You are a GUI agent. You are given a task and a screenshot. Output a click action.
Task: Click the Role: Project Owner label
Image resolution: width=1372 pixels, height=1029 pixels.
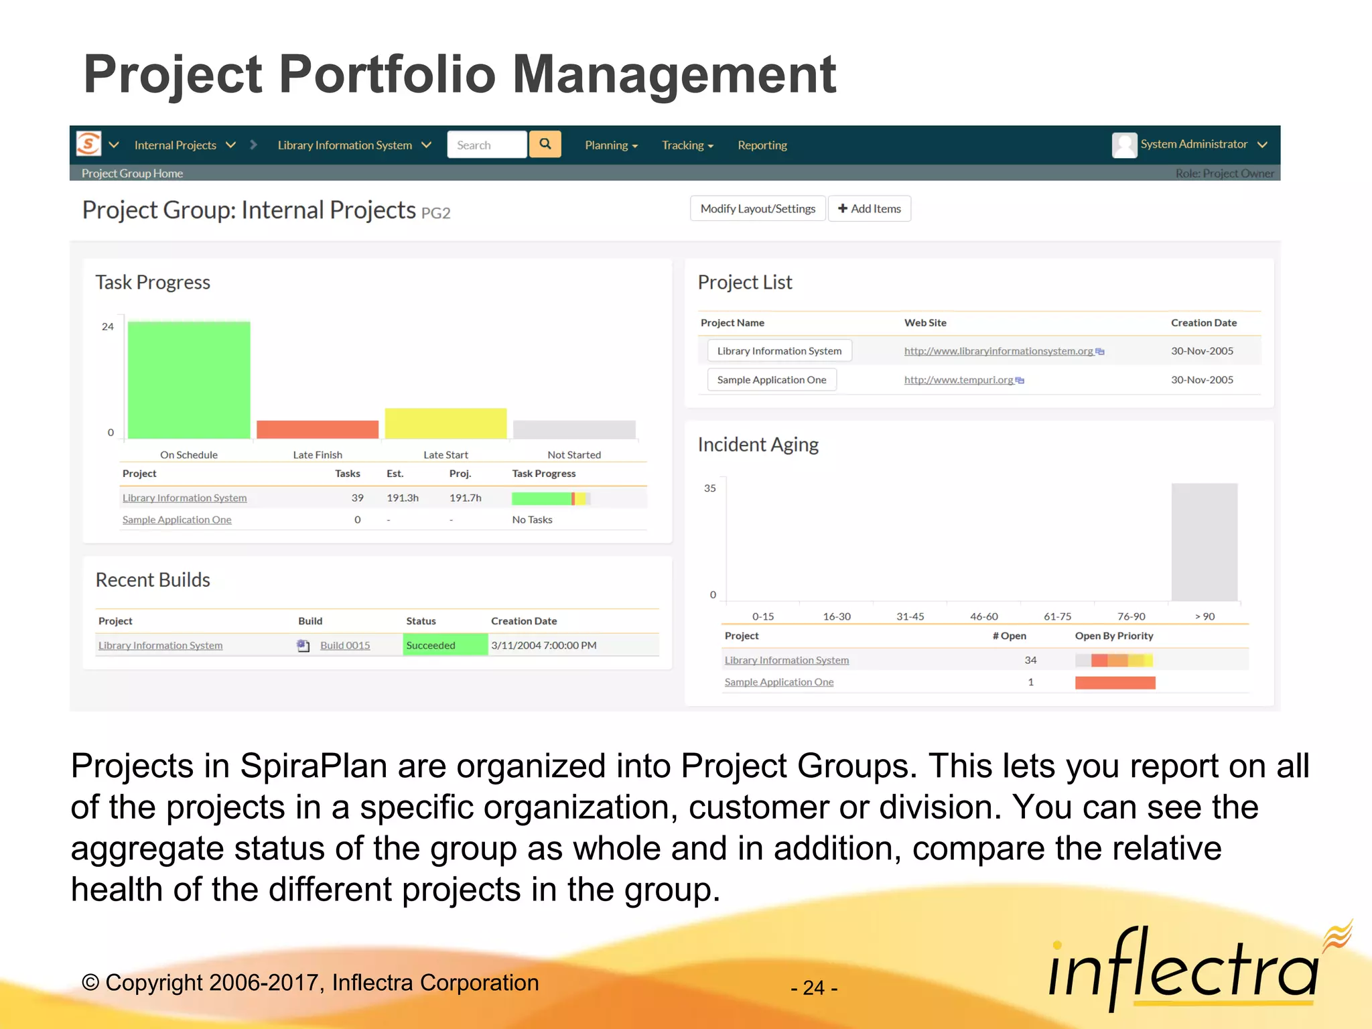click(x=1225, y=174)
